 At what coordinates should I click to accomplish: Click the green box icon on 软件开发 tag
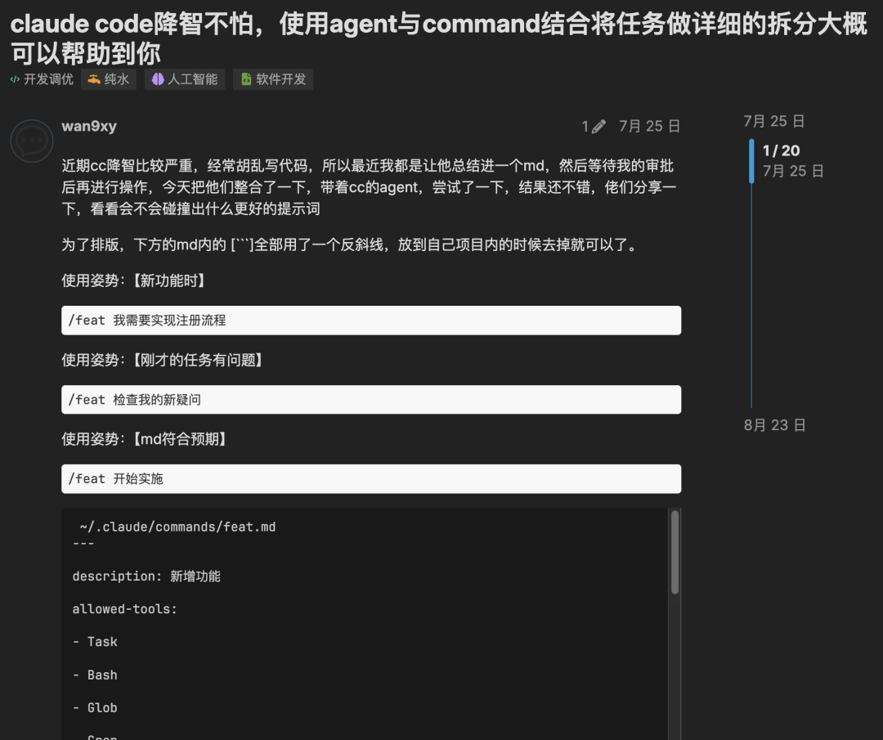click(x=246, y=79)
